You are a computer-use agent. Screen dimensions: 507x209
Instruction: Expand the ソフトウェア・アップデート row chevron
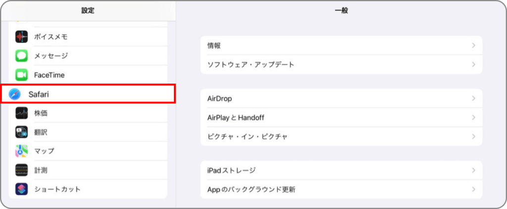(474, 65)
